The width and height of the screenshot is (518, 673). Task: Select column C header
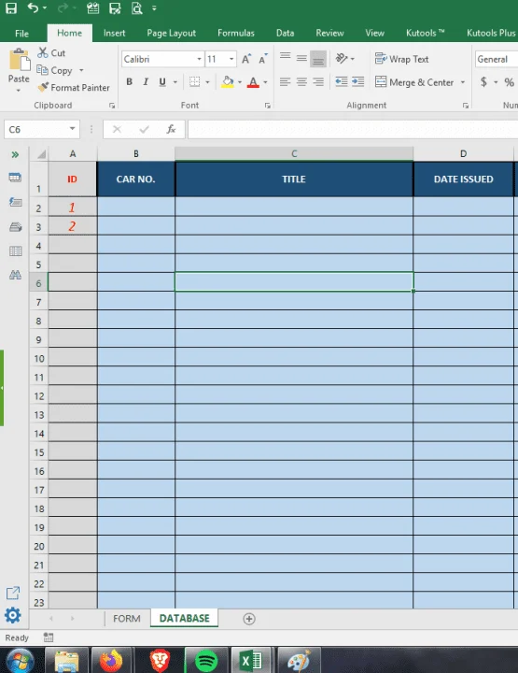pyautogui.click(x=294, y=153)
